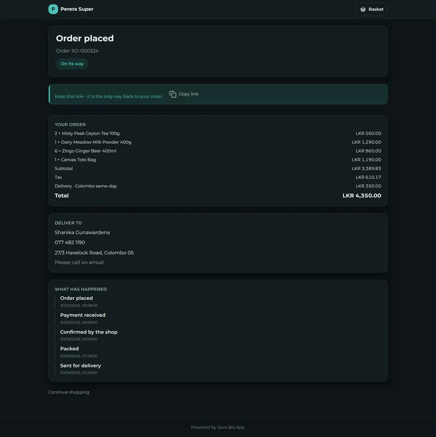Click the 'Keep this link' notice text
This screenshot has height=437, width=436.
[x=108, y=96]
